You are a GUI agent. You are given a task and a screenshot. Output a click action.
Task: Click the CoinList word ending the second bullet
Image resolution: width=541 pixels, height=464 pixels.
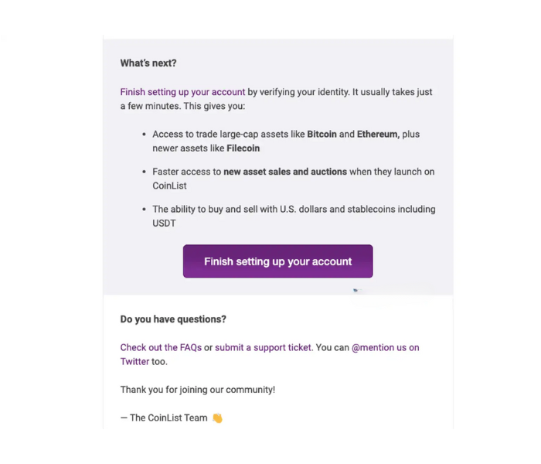coord(169,186)
